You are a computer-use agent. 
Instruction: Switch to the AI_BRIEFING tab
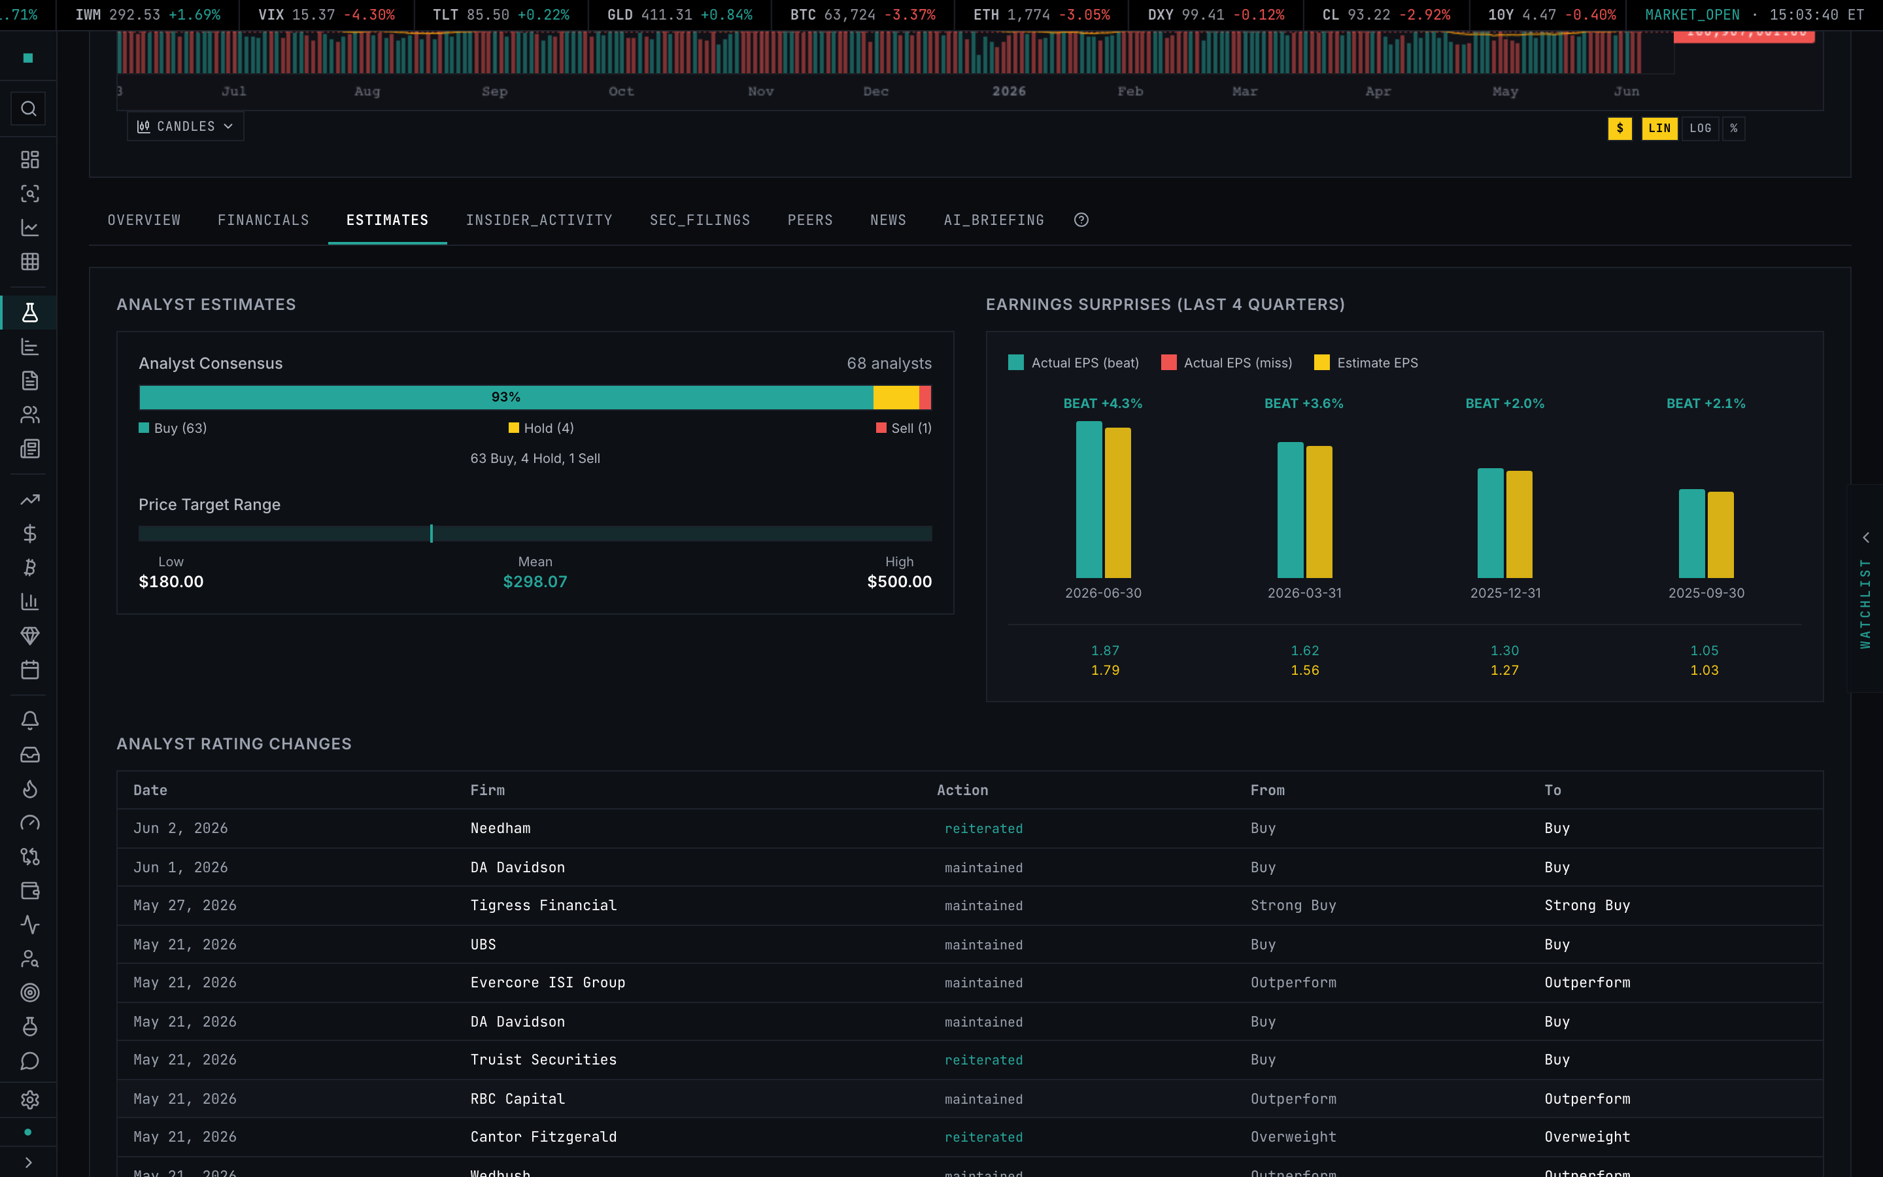pyautogui.click(x=994, y=220)
